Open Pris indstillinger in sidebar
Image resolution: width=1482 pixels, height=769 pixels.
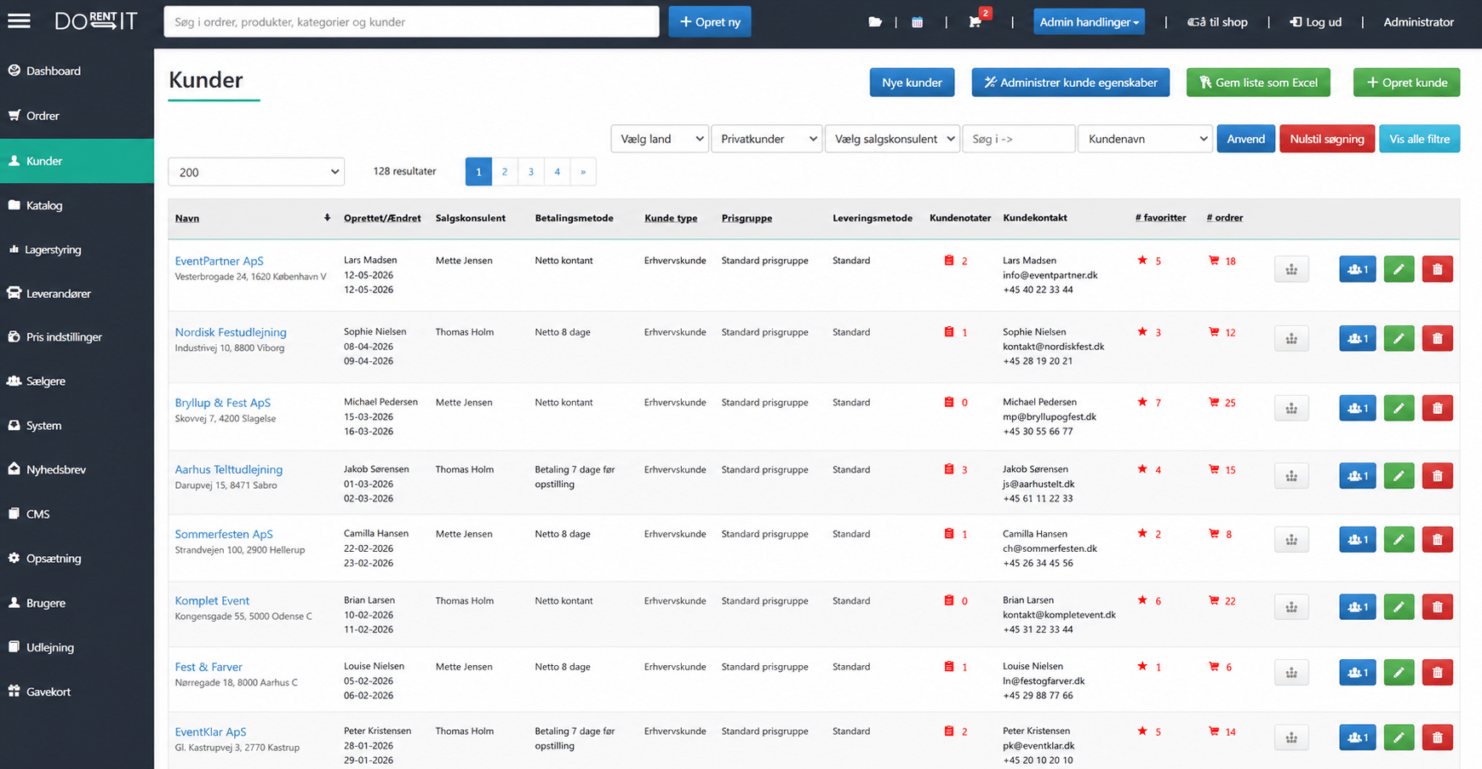64,337
